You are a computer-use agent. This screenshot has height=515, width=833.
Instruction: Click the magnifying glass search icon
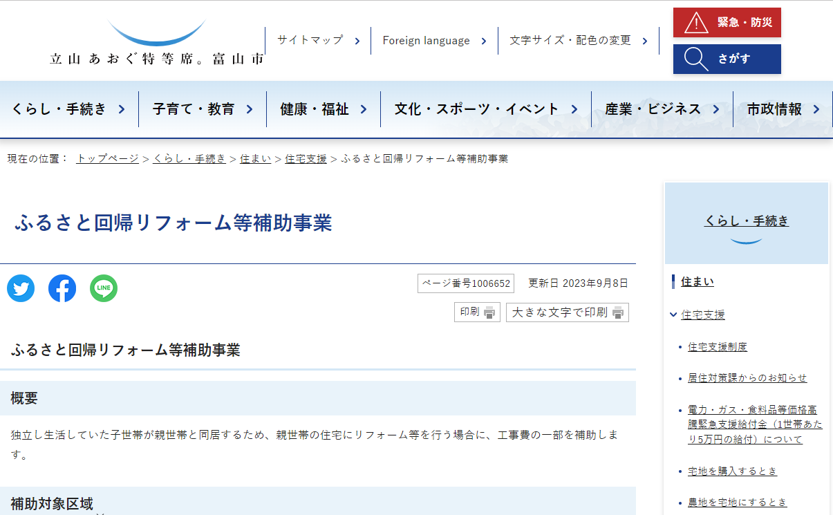pyautogui.click(x=695, y=59)
